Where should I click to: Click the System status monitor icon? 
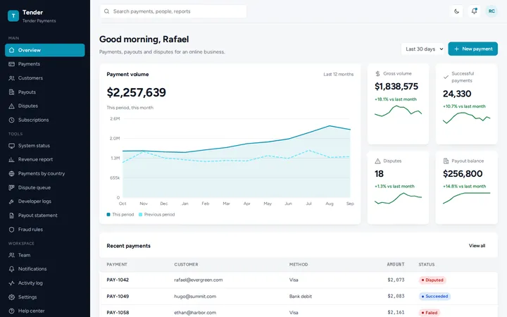pos(12,146)
